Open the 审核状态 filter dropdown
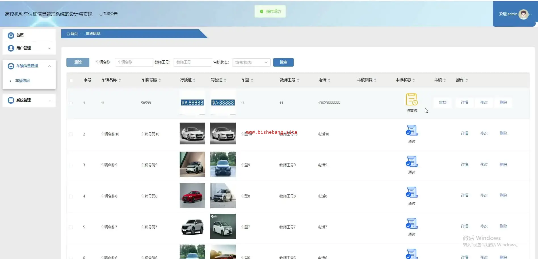The height and width of the screenshot is (259, 538). (251, 62)
